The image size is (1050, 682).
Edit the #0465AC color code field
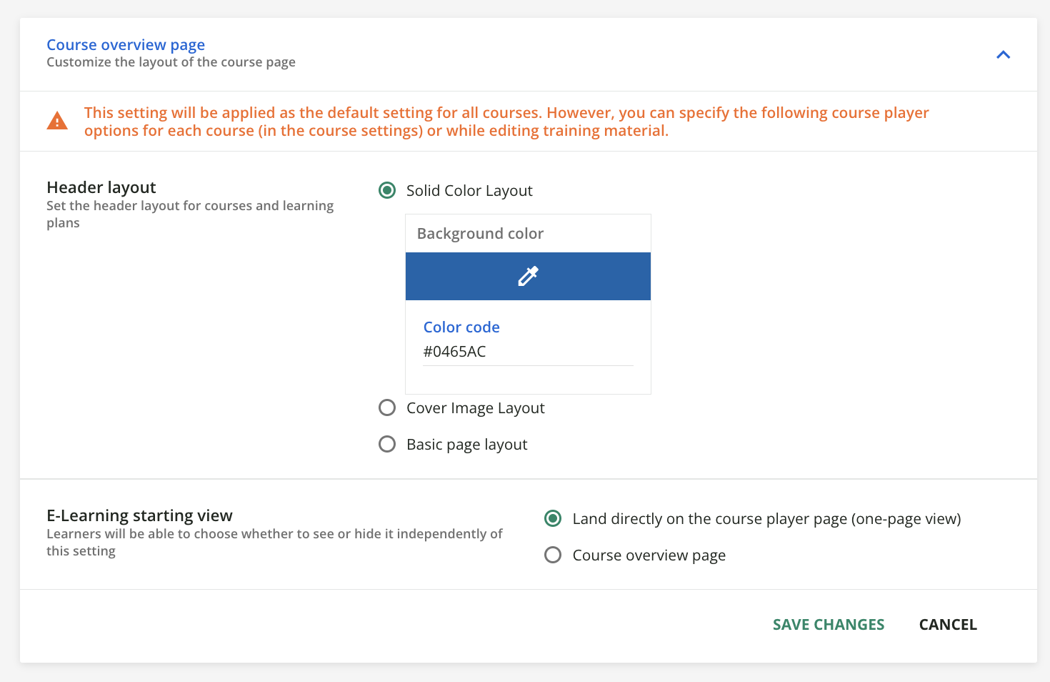[527, 351]
